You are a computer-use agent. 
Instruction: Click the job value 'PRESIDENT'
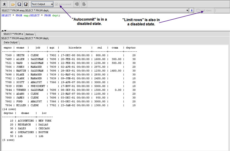coord(38,86)
